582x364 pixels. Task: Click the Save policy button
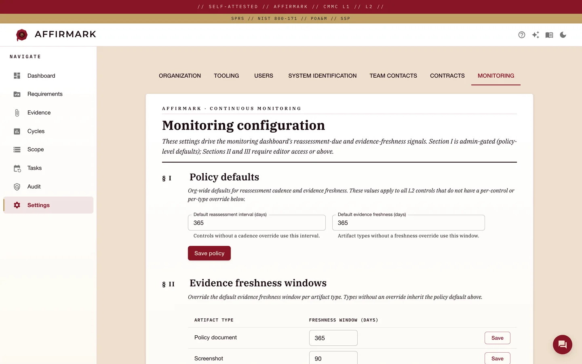(x=209, y=253)
